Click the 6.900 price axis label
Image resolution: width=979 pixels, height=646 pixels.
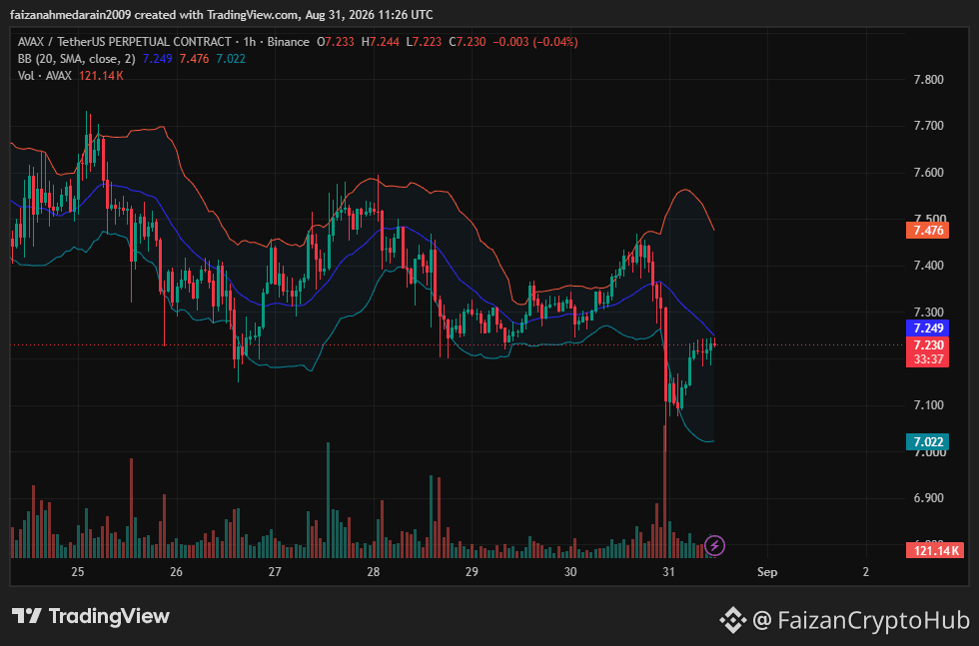[928, 498]
